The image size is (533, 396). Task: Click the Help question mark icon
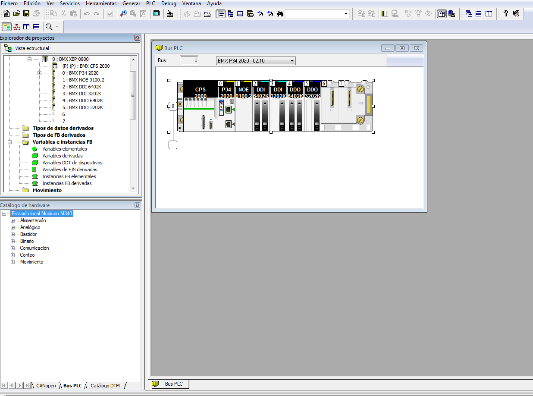pos(506,13)
